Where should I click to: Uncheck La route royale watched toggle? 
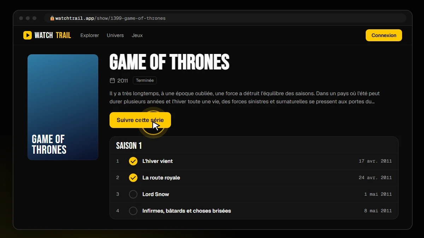133,178
